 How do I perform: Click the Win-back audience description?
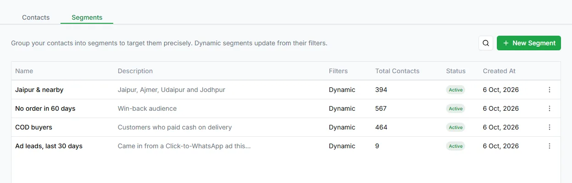coord(147,108)
